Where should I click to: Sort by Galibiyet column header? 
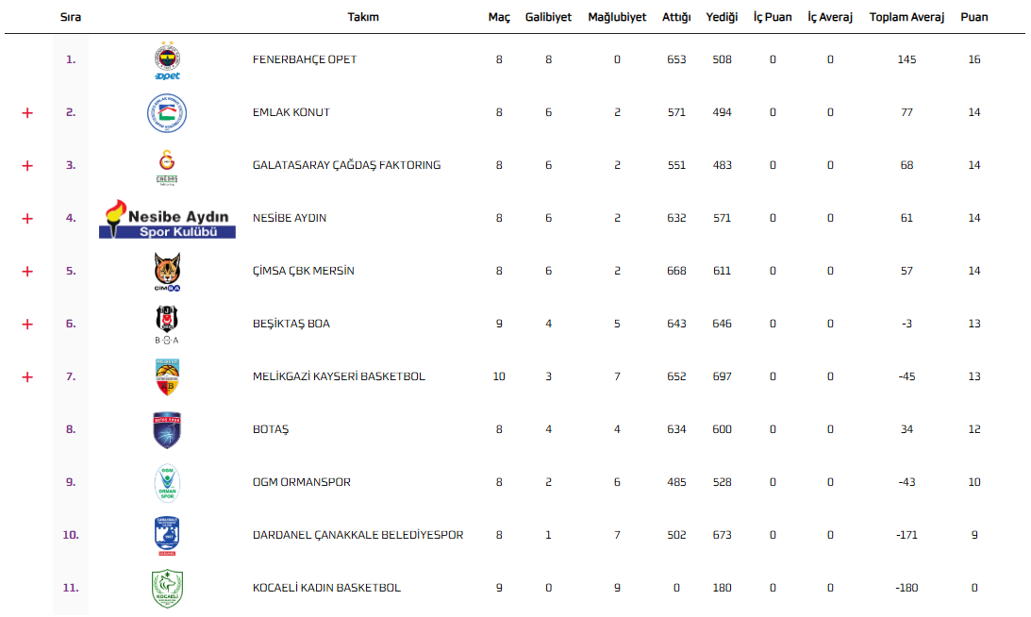[x=548, y=18]
